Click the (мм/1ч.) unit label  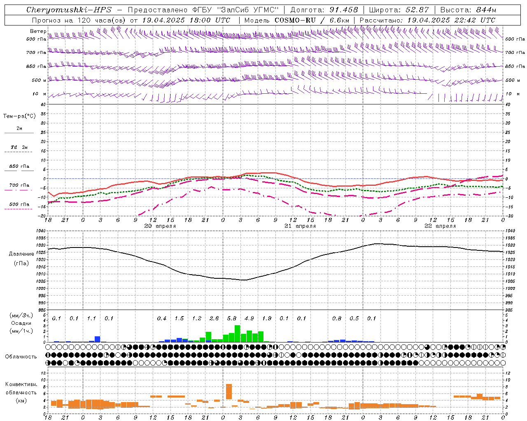(21, 331)
